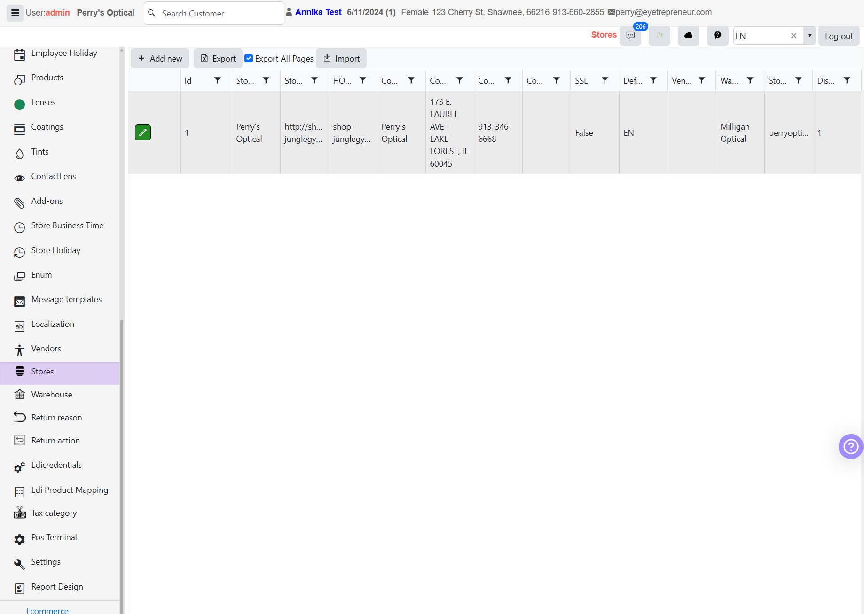Click the perryopti... store cell
Image resolution: width=864 pixels, height=614 pixels.
pyautogui.click(x=789, y=132)
